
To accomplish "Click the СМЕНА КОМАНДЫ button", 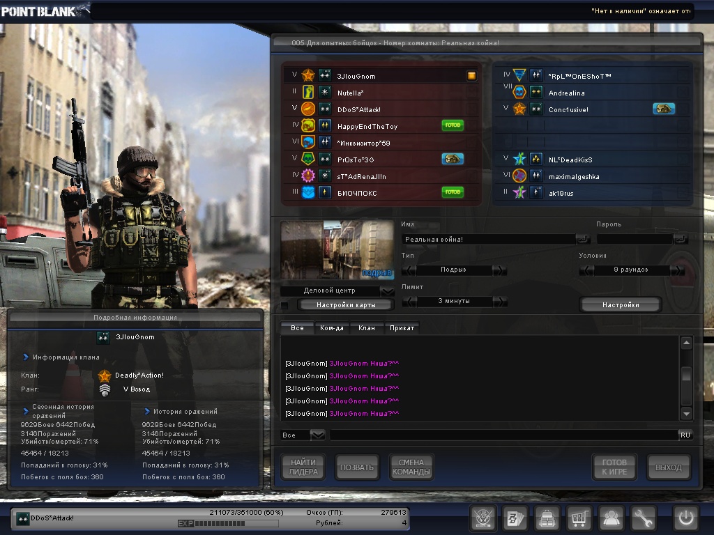I will [x=411, y=467].
